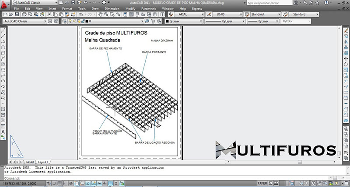350x187 pixels.
Task: Select the Hatch draw tool
Action: pyautogui.click(x=3, y=109)
